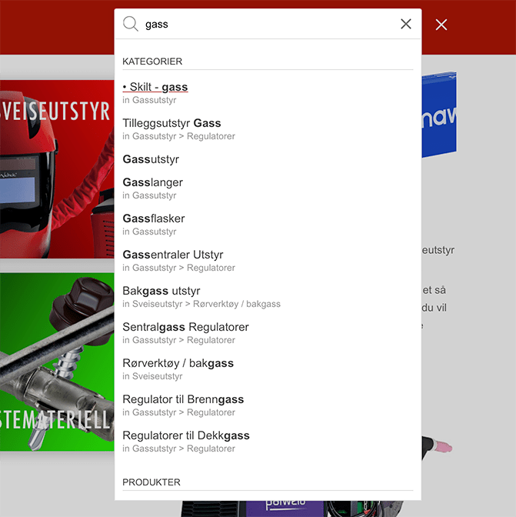Pick 'Regulatorer til Dekkgass' suggestion
This screenshot has width=516, height=517.
point(186,435)
